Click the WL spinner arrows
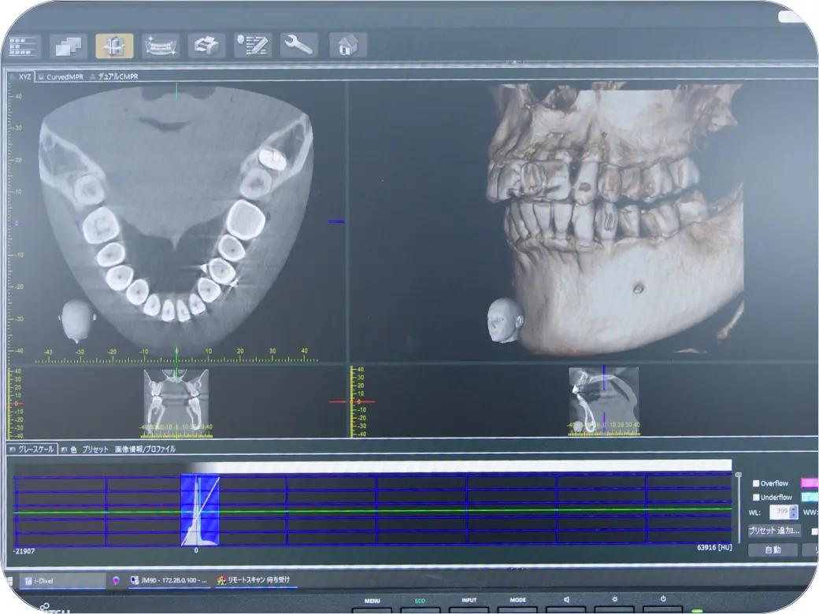Screen dimensions: 819x614 point(794,512)
